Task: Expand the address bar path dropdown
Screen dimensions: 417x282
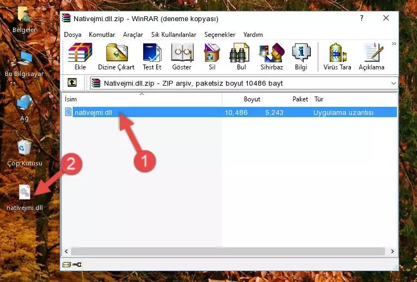Action: tap(394, 84)
